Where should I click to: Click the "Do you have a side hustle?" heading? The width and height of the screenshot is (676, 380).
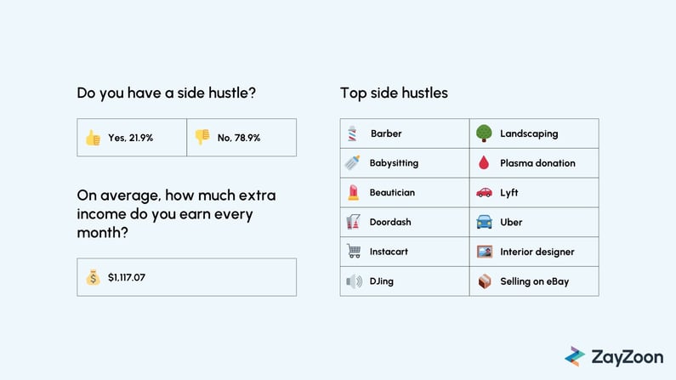tap(167, 93)
